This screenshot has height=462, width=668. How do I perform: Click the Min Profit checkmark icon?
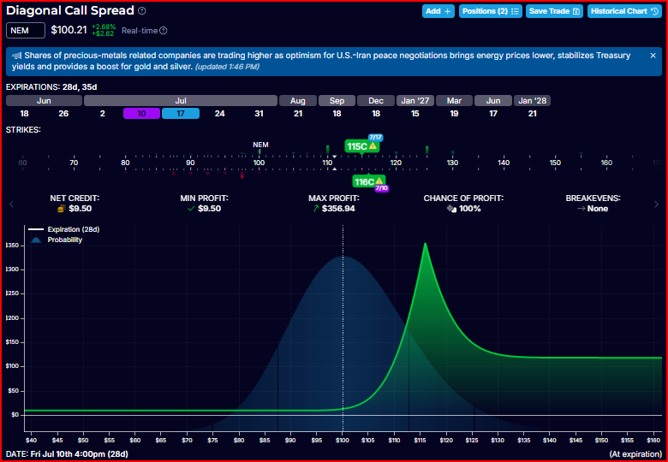(x=191, y=209)
